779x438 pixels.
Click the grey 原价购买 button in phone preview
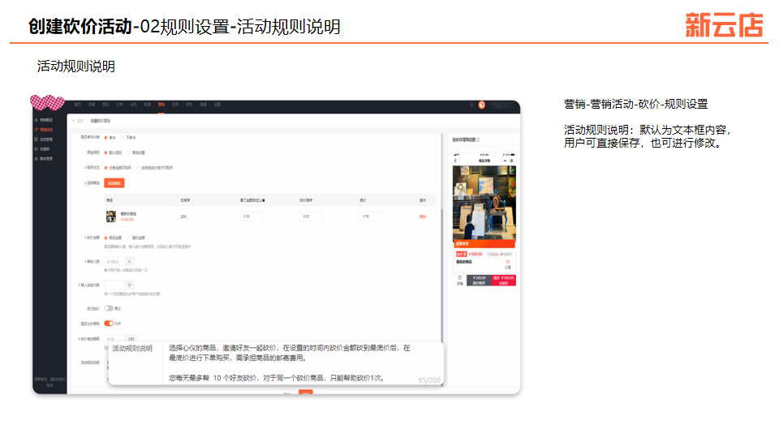479,280
